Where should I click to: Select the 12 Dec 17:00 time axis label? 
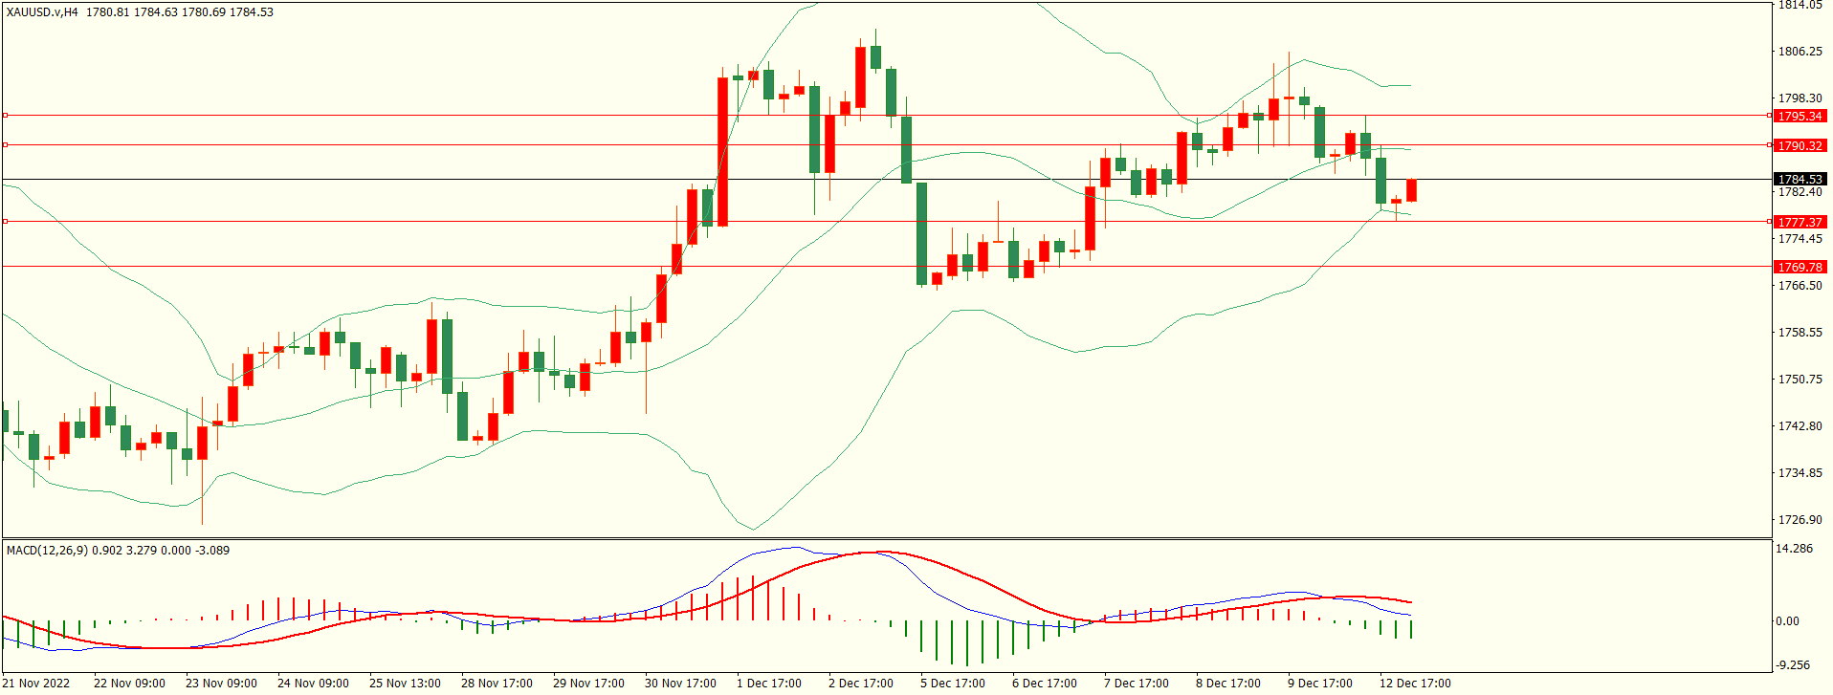[x=1414, y=684]
